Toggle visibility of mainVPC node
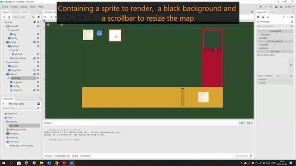296x166 pixels. pyautogui.click(x=38, y=26)
